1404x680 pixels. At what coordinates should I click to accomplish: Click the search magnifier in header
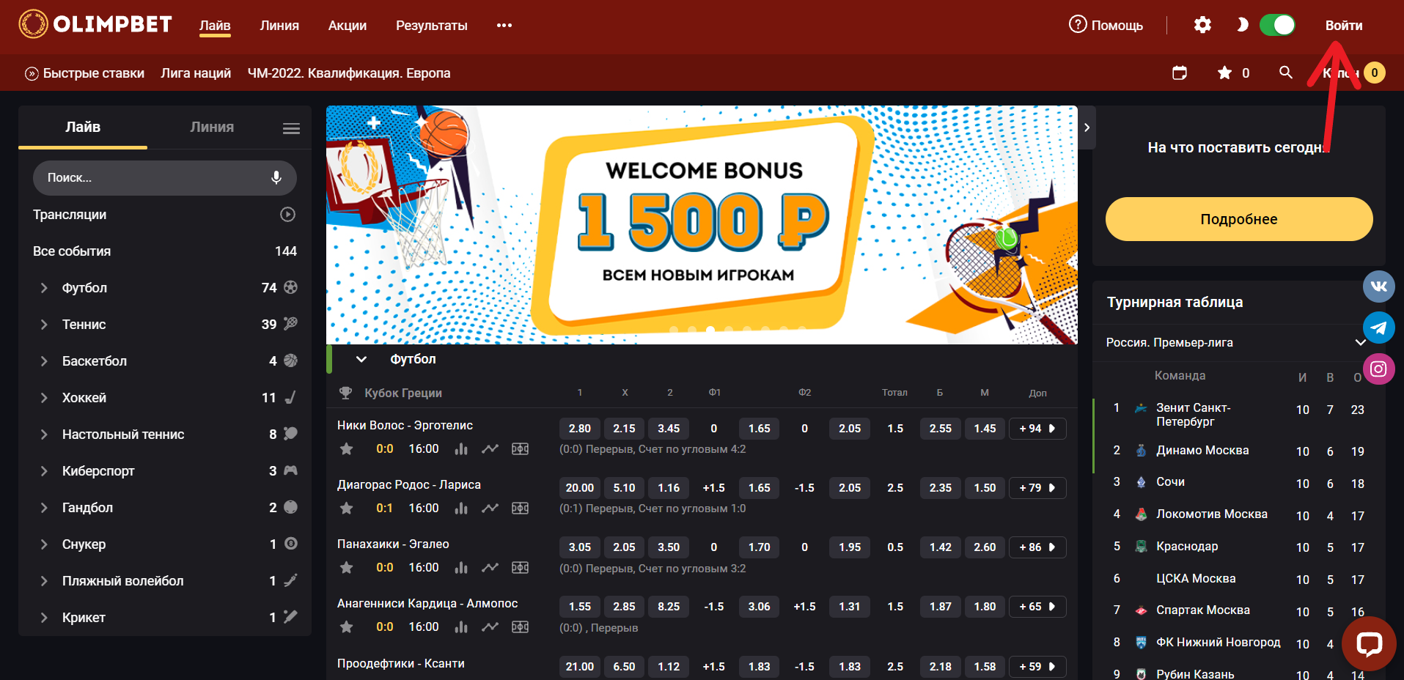(1285, 73)
